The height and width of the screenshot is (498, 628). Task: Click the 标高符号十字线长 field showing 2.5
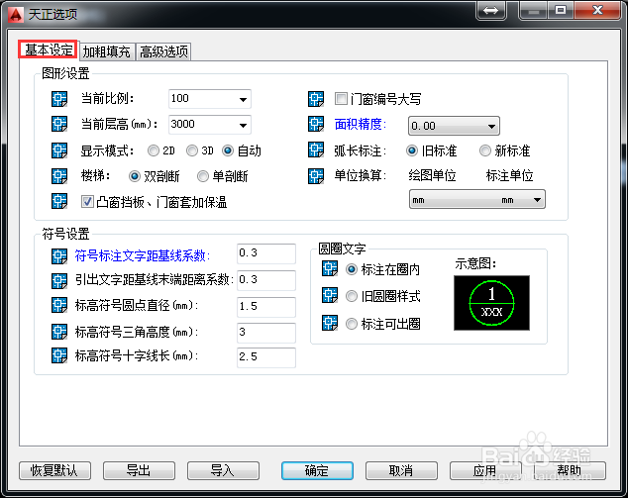[266, 357]
